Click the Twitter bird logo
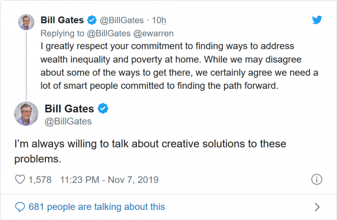Viewport: 337px width, 220px height. pyautogui.click(x=316, y=20)
